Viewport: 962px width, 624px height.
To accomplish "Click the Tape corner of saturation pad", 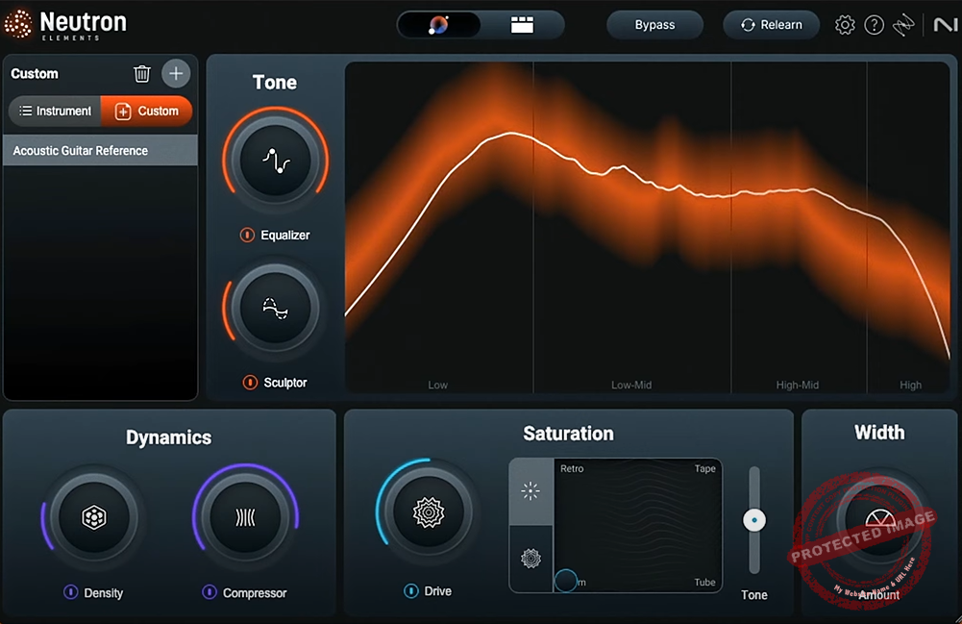I will [705, 469].
